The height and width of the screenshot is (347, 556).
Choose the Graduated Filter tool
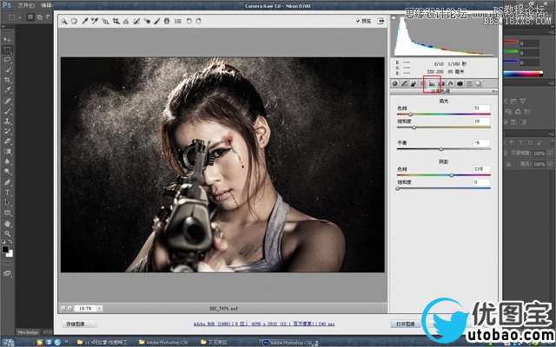[167, 21]
